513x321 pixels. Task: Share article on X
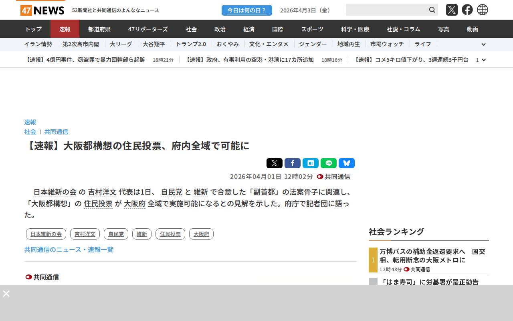point(275,163)
